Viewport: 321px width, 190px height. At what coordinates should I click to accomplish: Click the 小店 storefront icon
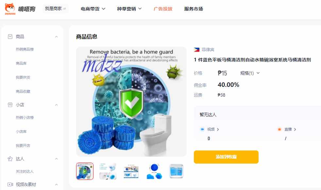click(x=10, y=105)
